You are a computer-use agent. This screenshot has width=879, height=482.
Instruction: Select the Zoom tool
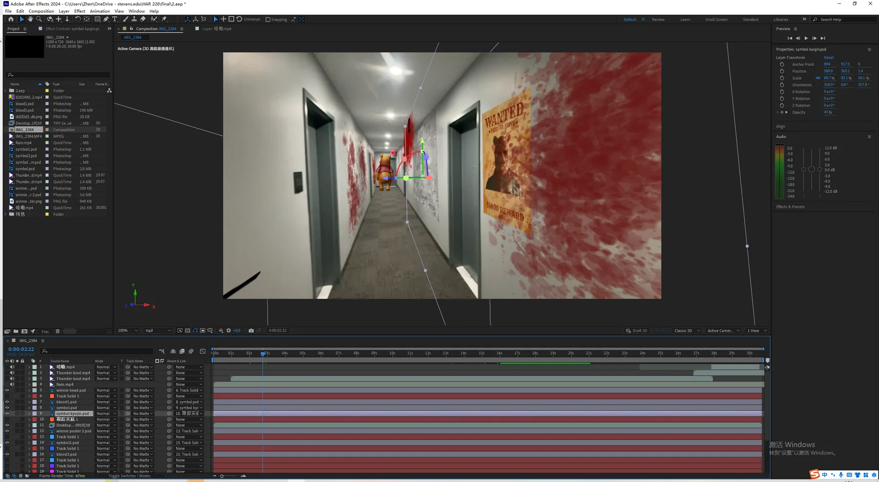coord(39,19)
